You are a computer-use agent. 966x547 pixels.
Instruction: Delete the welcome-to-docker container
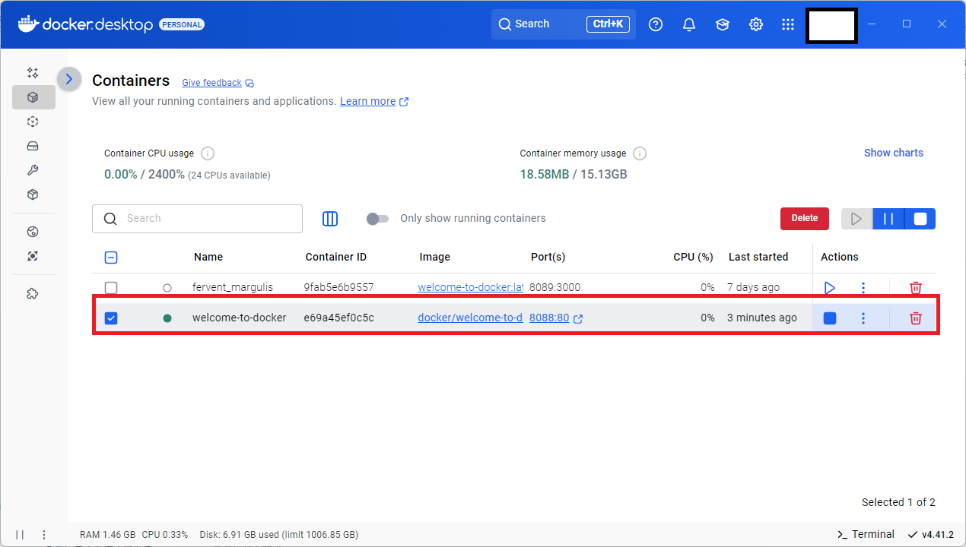(x=915, y=318)
